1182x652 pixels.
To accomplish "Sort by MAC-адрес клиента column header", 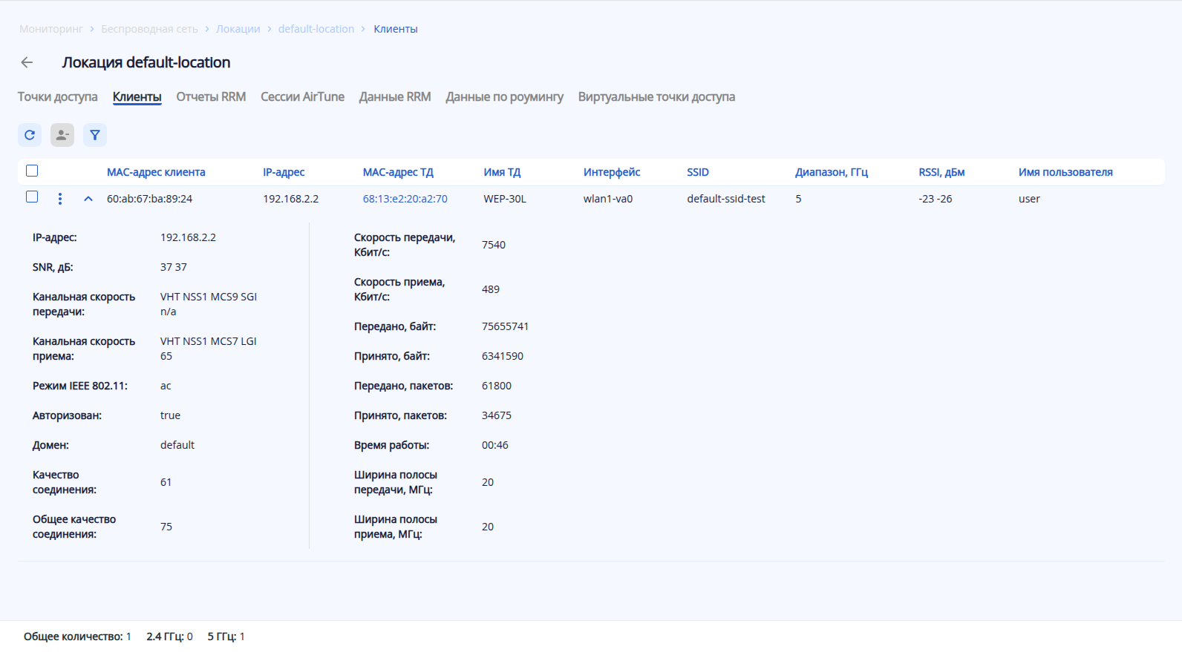I will [x=156, y=172].
